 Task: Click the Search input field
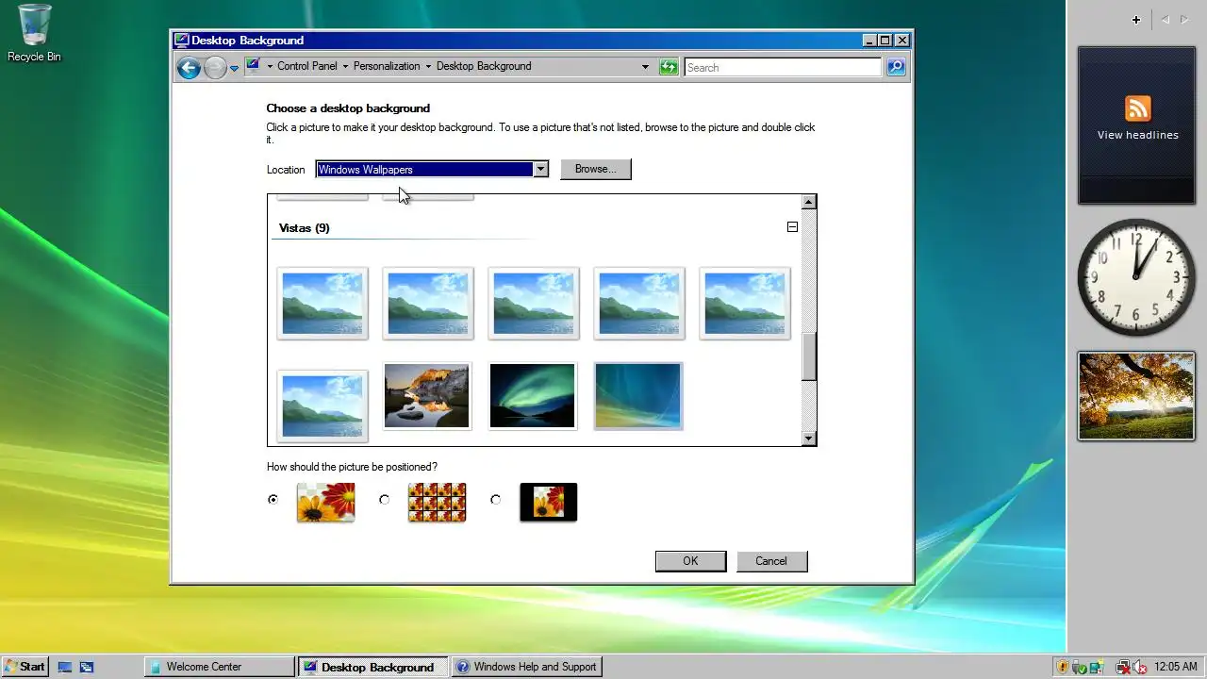tap(783, 67)
